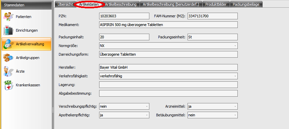Open the Artikelbeschreibung (benutzerdef.) tab
The height and width of the screenshot is (129, 289).
pyautogui.click(x=171, y=4)
